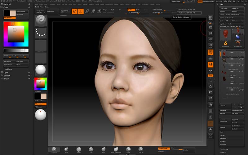The width and height of the screenshot is (248, 155).
Task: Click the Save As button
Action: (238, 8)
